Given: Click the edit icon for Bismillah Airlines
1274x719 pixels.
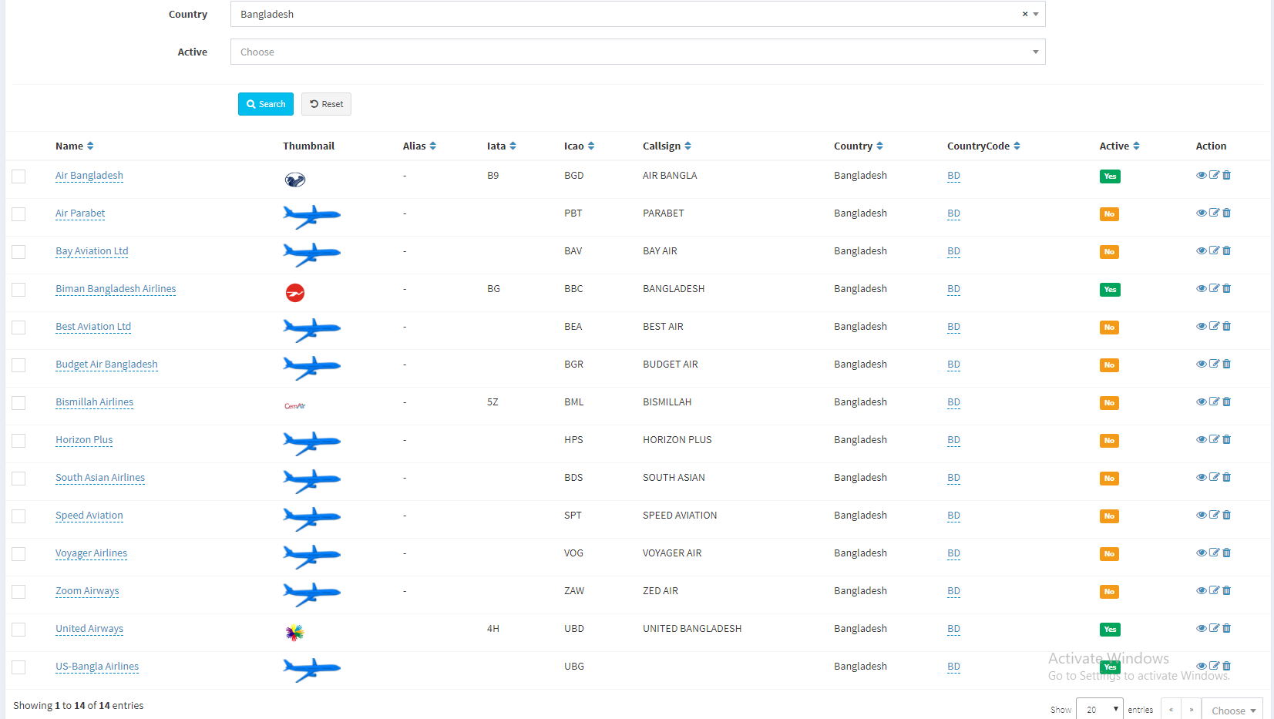Looking at the screenshot, I should click(x=1214, y=401).
